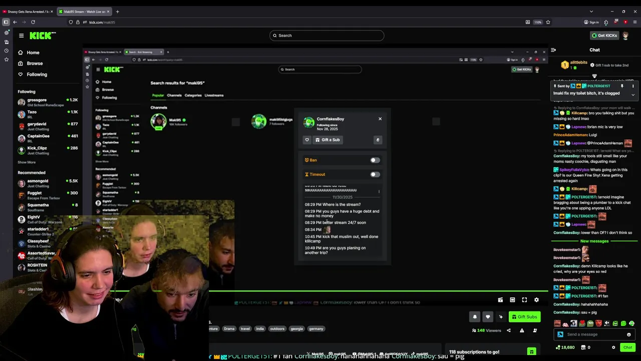Open browser extensions icon
The height and width of the screenshot is (361, 641).
coord(606,22)
